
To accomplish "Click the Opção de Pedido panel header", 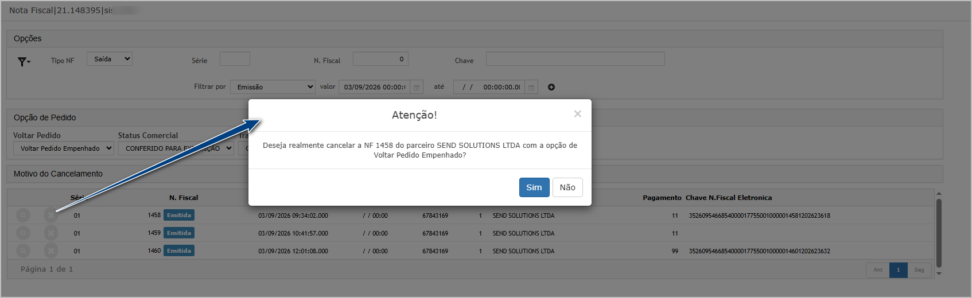I will click(x=475, y=117).
